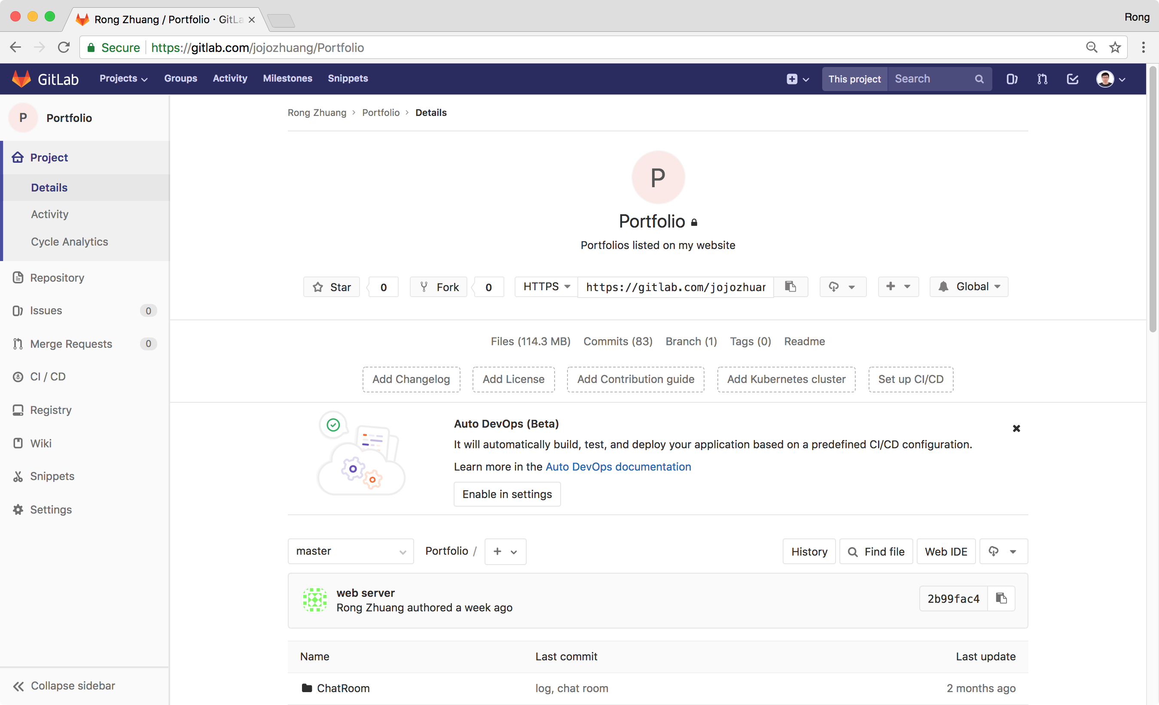This screenshot has width=1159, height=705.
Task: Copy commit SHA 2b99fac4 to clipboard
Action: click(x=1001, y=599)
